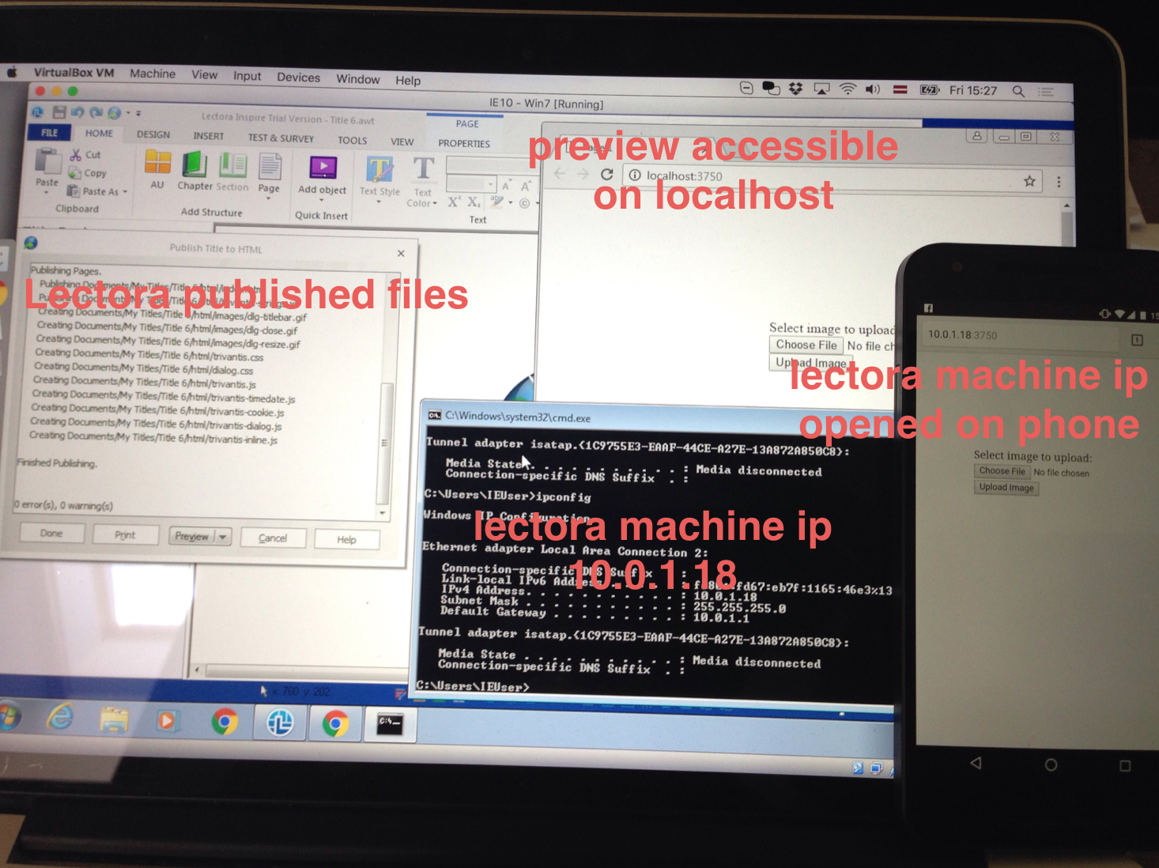Open the Devices menu in VirtualBox
The image size is (1159, 868).
299,77
